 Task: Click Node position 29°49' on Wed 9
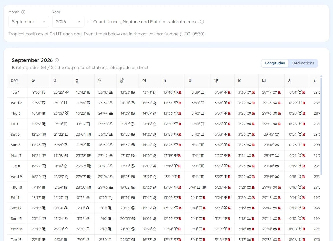point(271,177)
